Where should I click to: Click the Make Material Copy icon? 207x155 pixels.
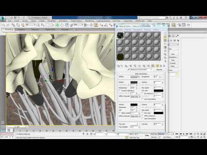(x=135, y=66)
